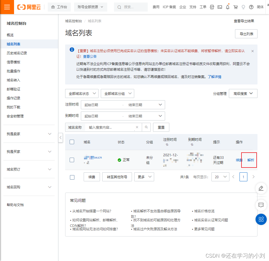This screenshot has height=261, width=269.
Task: Open the FAQ 域名价格总览
Action: (x=204, y=211)
